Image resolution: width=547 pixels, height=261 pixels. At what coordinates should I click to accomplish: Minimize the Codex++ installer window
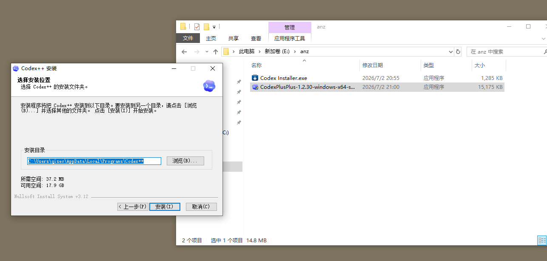174,68
